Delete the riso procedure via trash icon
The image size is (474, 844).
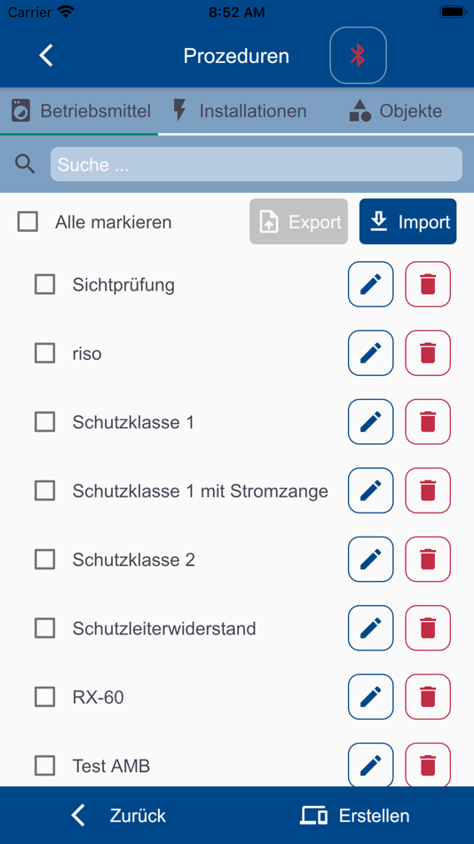pyautogui.click(x=428, y=353)
